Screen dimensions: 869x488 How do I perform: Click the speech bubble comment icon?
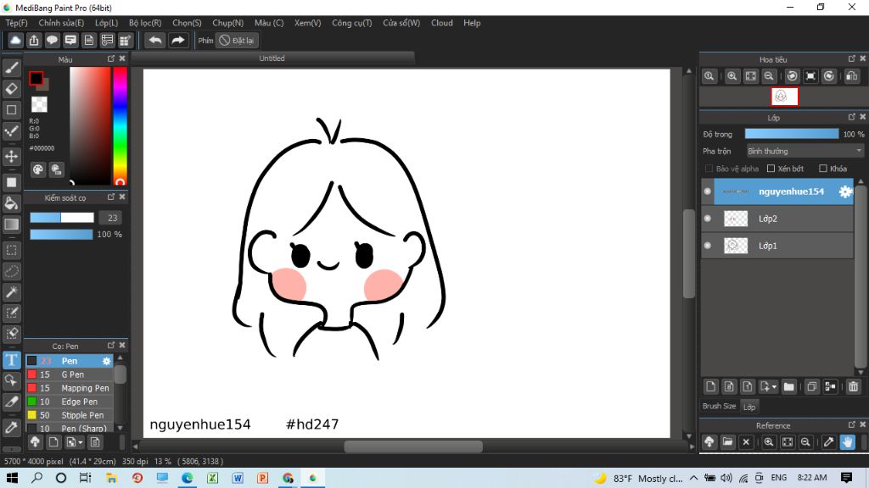click(52, 41)
